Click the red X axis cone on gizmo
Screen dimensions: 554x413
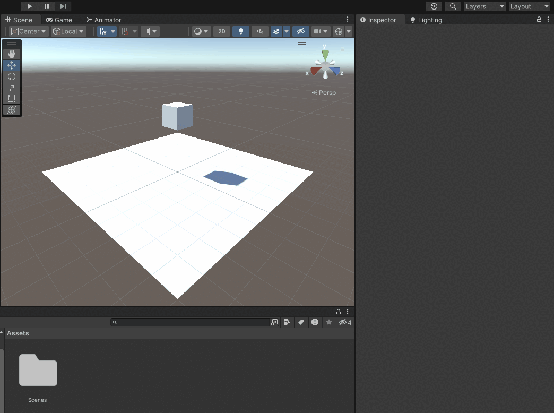pos(315,71)
